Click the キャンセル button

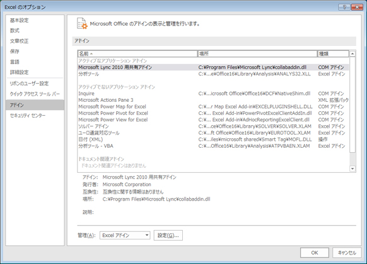tap(347, 253)
